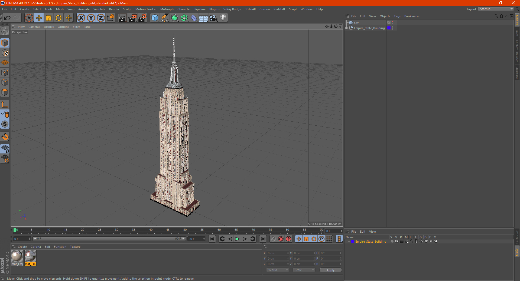Open the V-Ray Bridge menu
The width and height of the screenshot is (520, 281).
coord(232,9)
